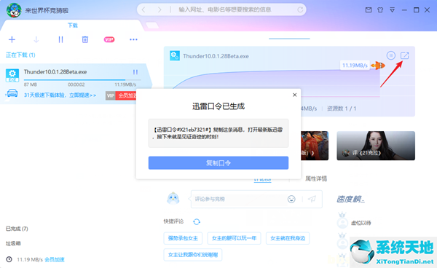Open the skin shirt icon in title bar
437x268 pixels.
pyautogui.click(x=380, y=10)
